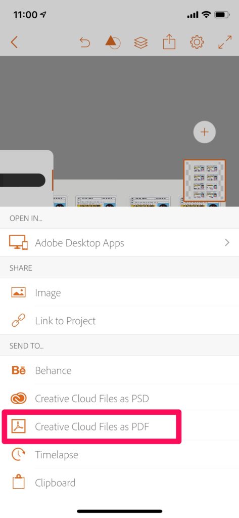Open settings gear icon
Image resolution: width=239 pixels, height=518 pixels.
coord(197,42)
